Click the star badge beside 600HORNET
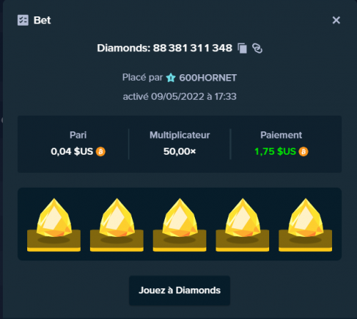This screenshot has height=319, width=357. [171, 78]
